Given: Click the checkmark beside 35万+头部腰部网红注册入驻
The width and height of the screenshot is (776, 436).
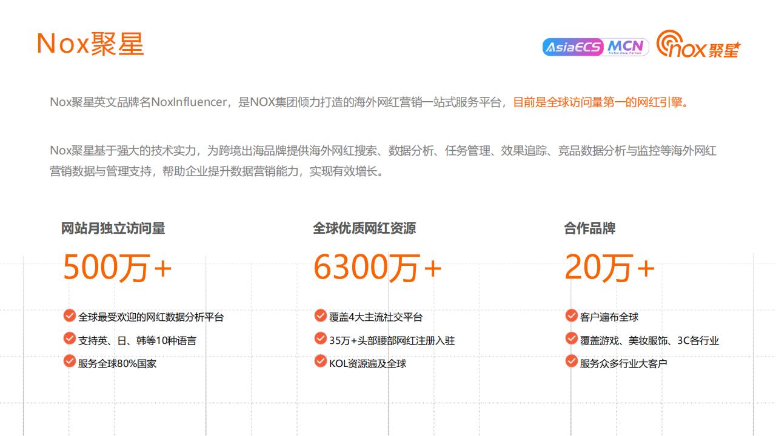Looking at the screenshot, I should point(320,339).
